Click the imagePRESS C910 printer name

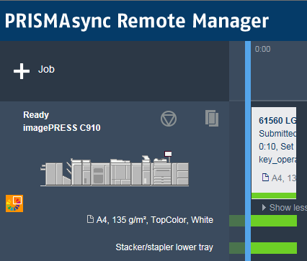click(x=62, y=128)
